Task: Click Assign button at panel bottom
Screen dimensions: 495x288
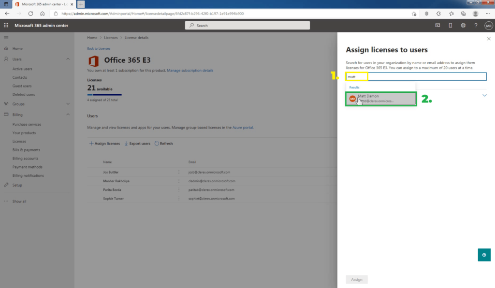Action: (357, 279)
